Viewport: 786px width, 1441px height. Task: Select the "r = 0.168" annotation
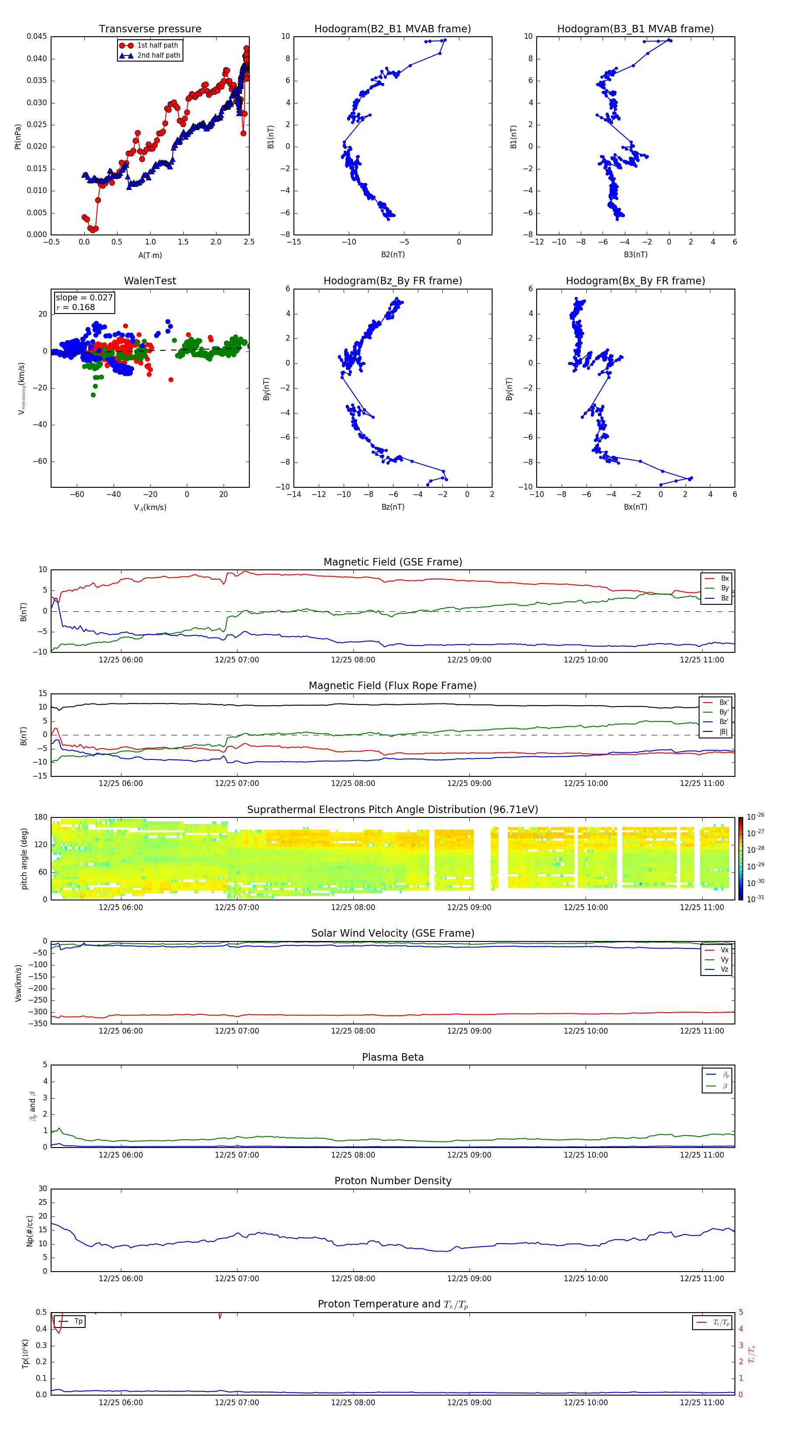(x=76, y=307)
